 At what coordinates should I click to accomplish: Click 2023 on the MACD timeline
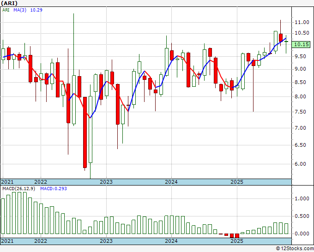coord(106,241)
